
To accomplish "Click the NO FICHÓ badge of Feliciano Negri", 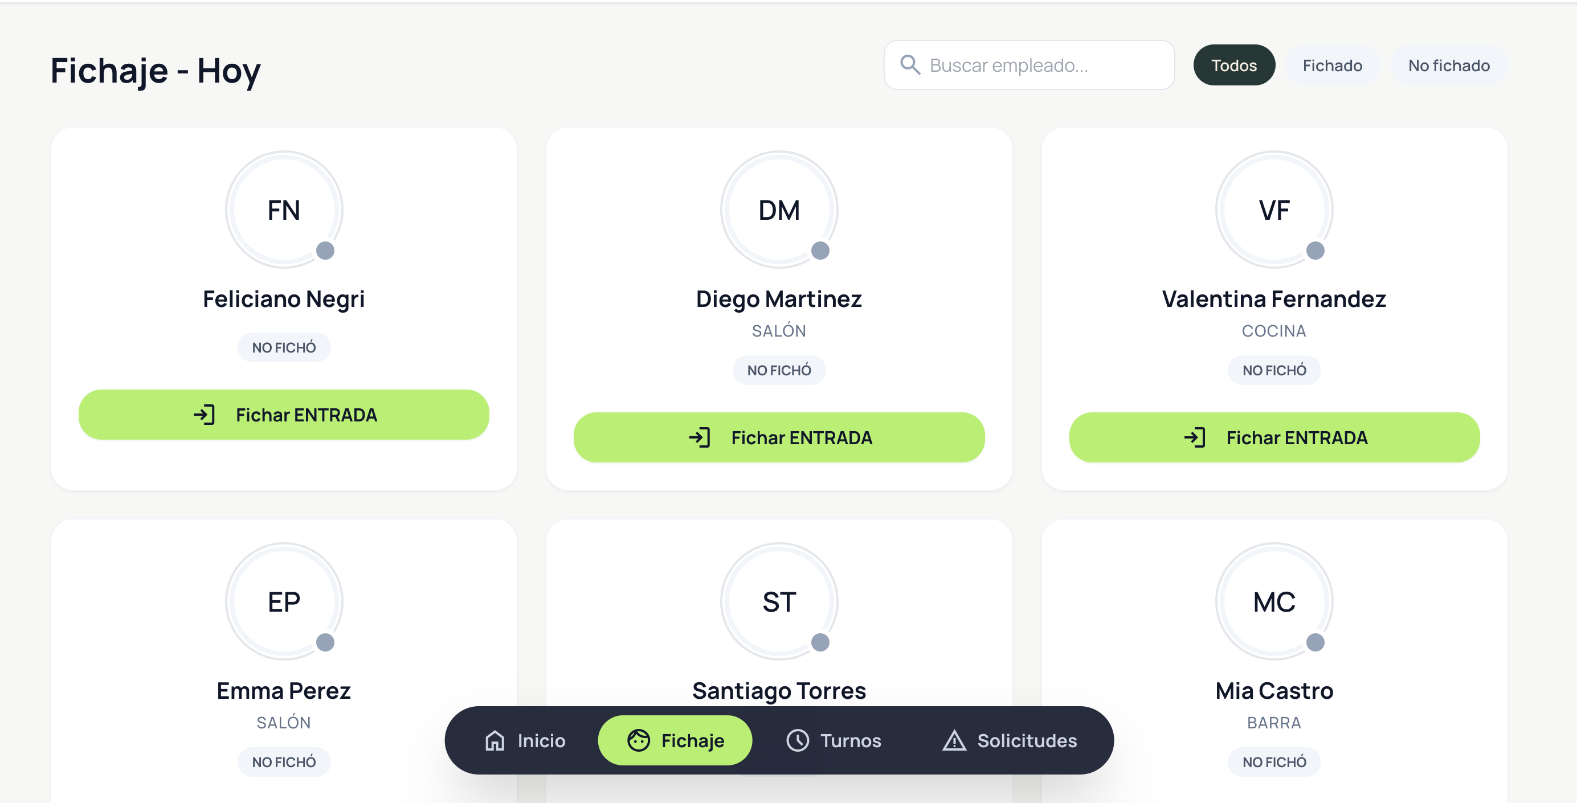I will 284,347.
